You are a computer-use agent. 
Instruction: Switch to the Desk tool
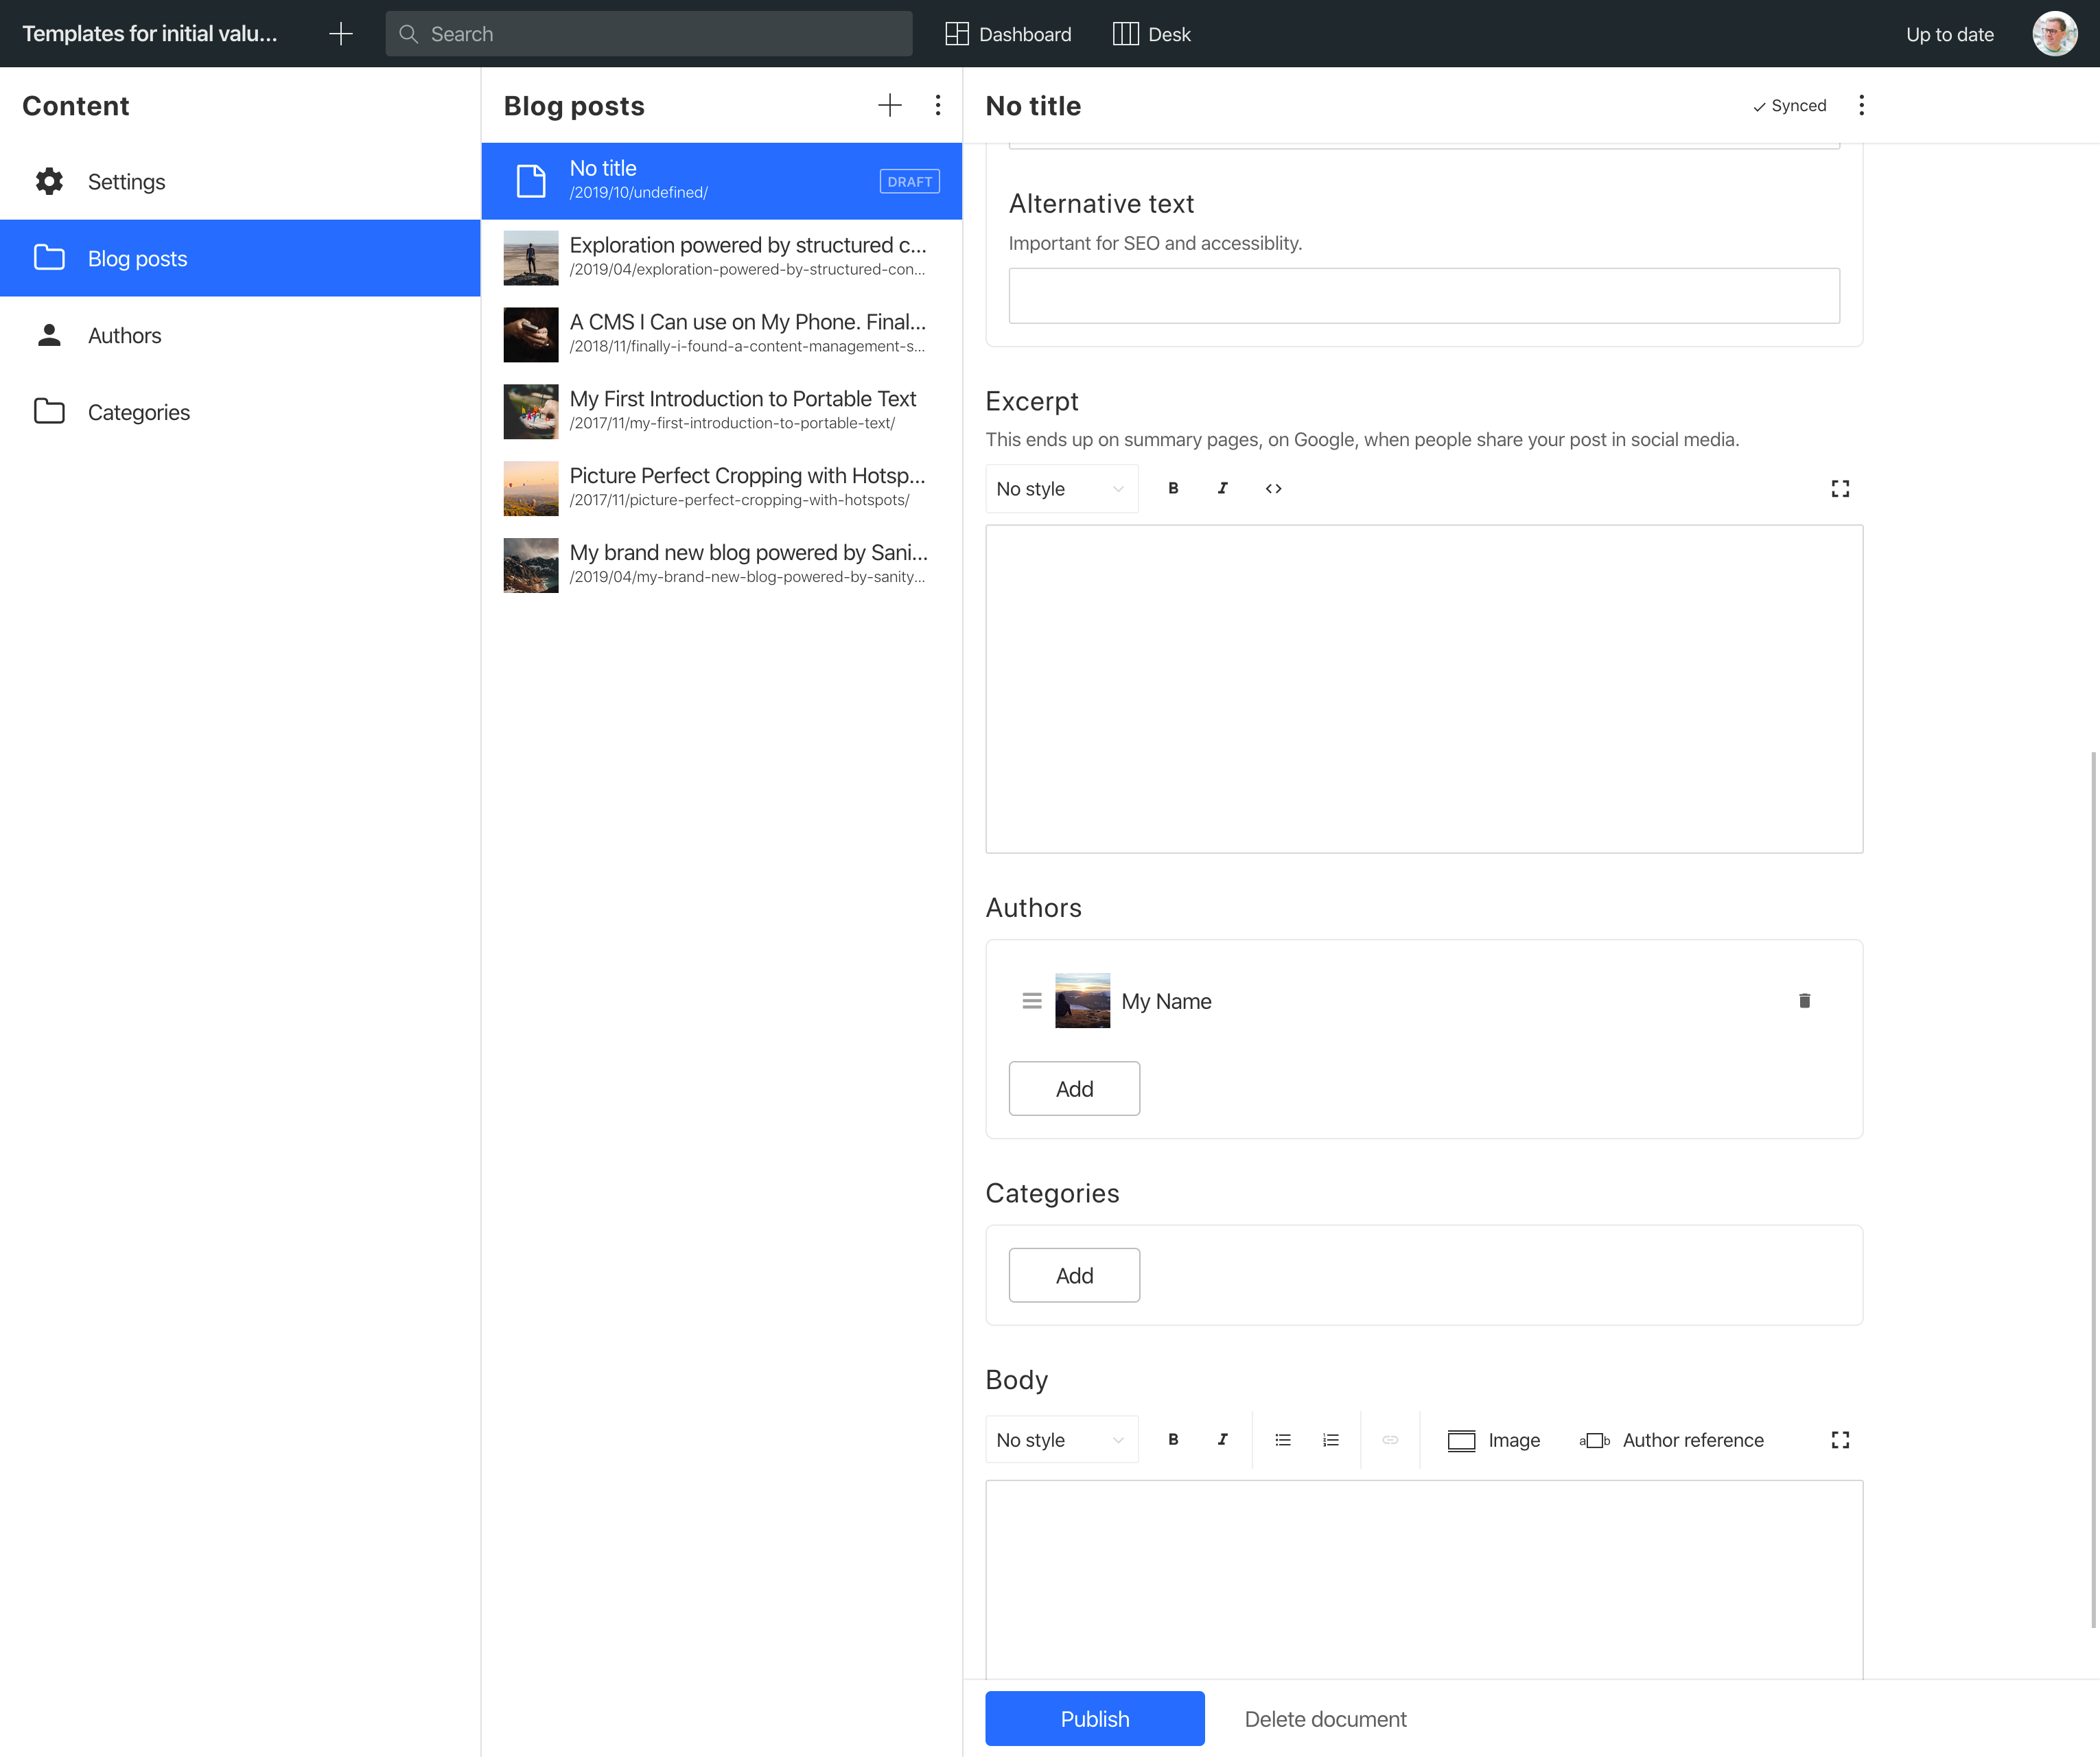click(1151, 34)
